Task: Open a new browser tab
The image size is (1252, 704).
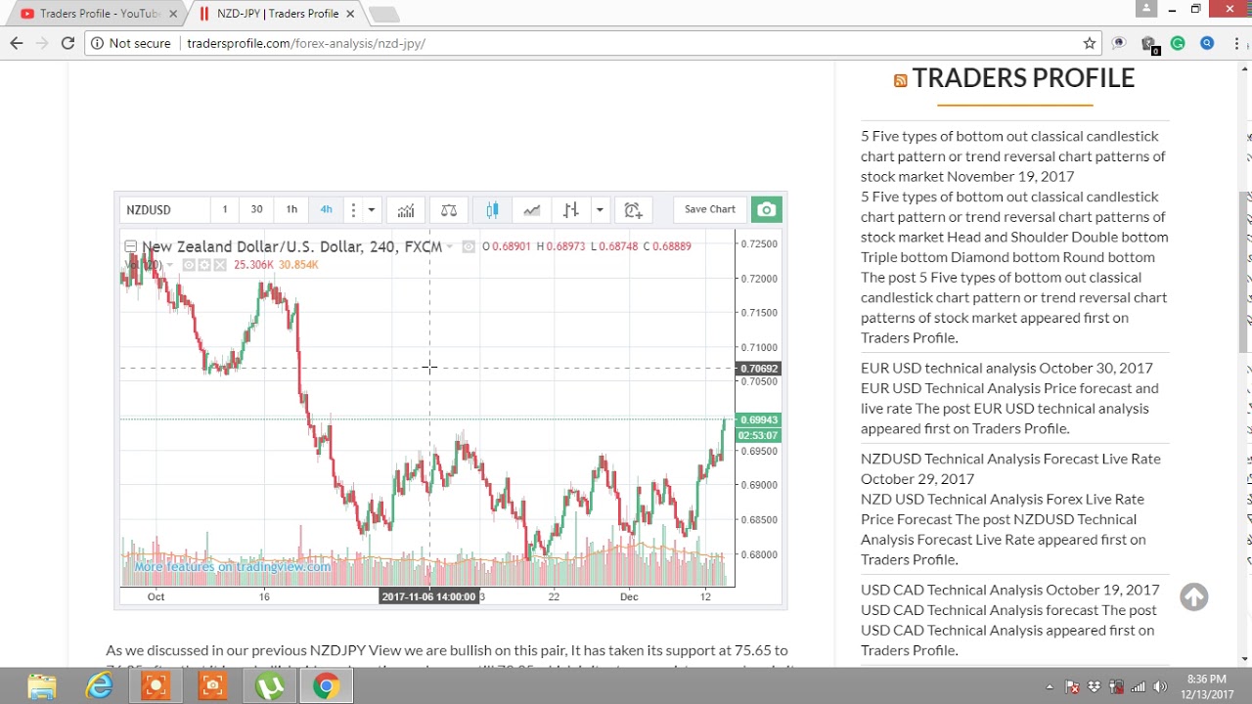Action: point(383,14)
